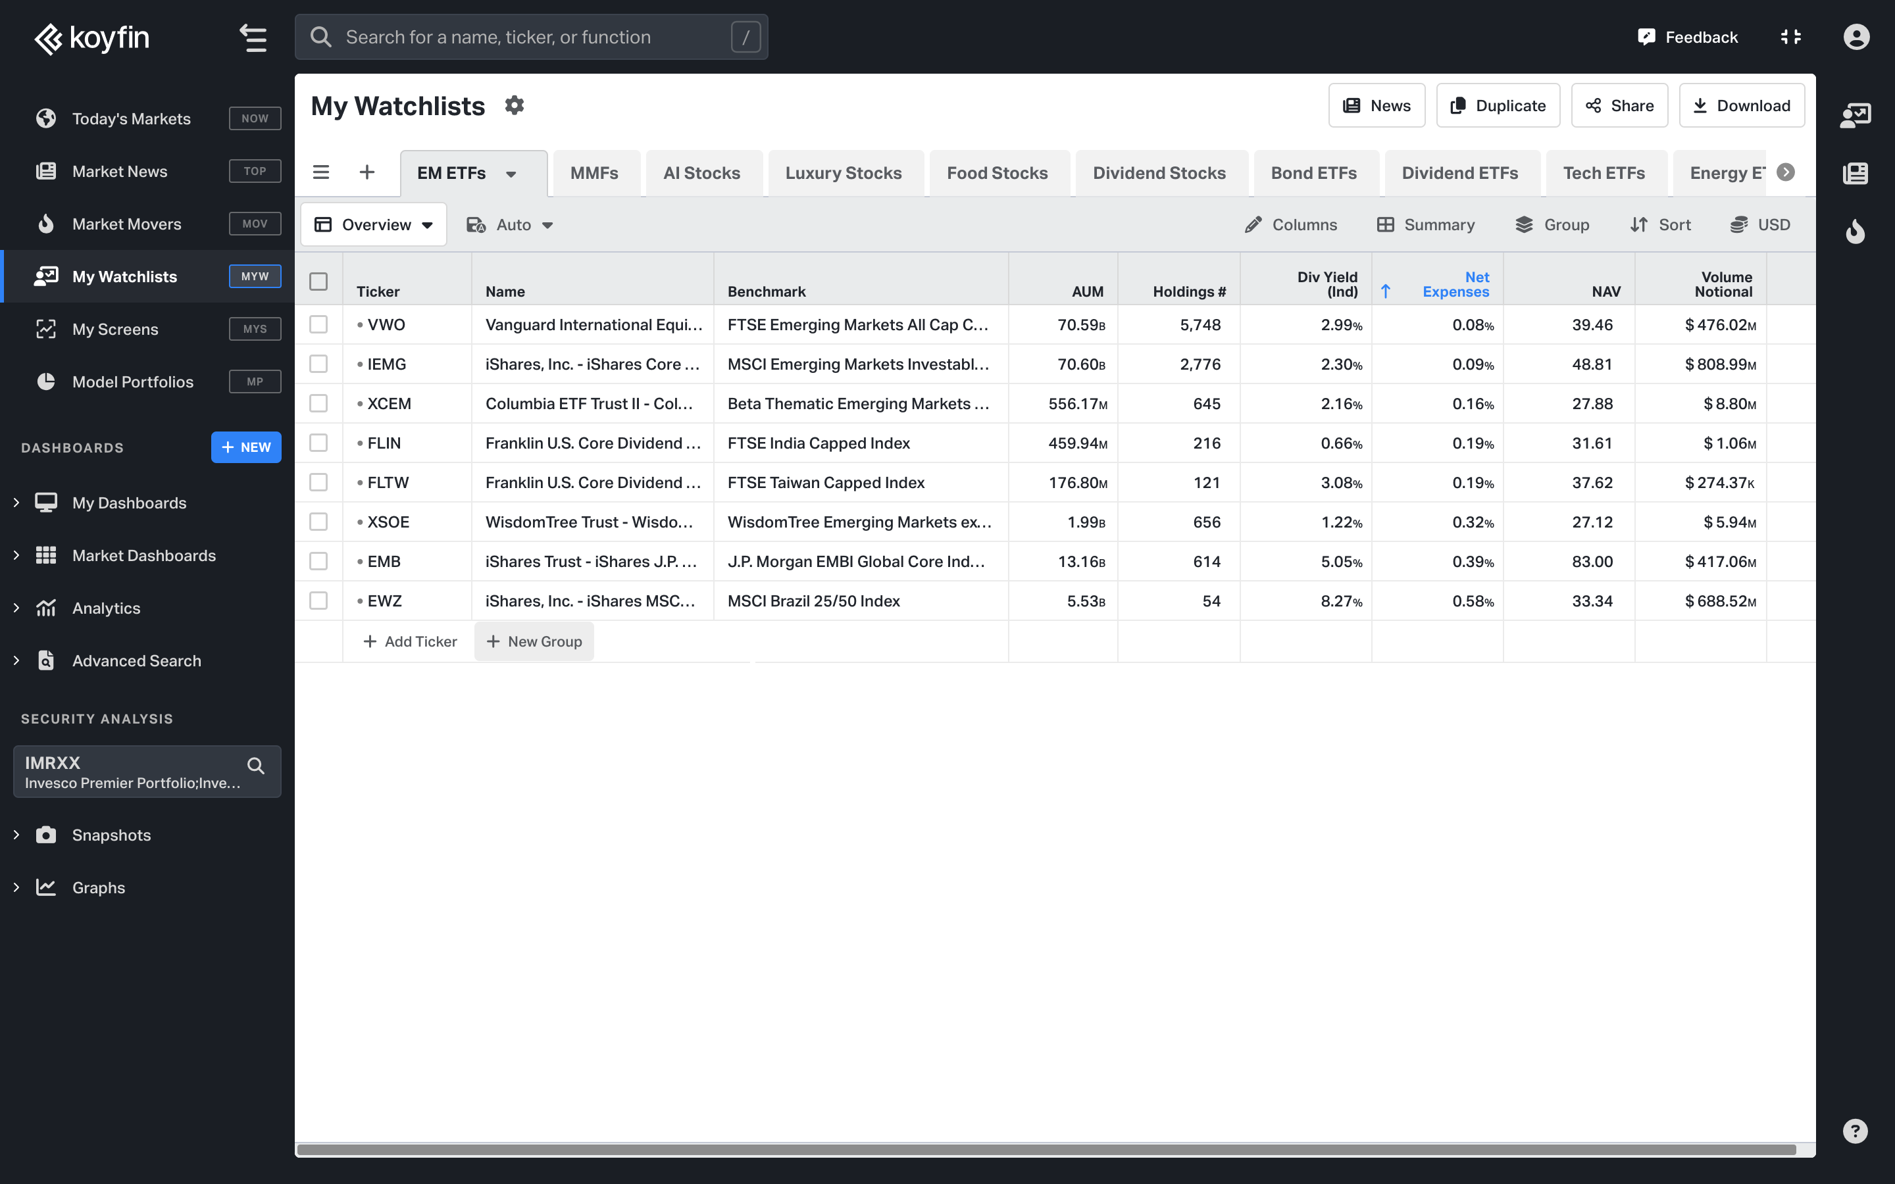Check the VWO row checkbox
The height and width of the screenshot is (1184, 1895).
[318, 324]
